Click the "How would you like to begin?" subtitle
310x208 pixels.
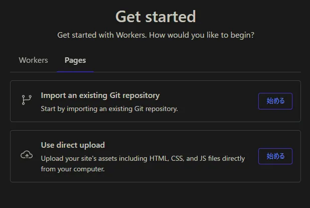tap(210, 36)
